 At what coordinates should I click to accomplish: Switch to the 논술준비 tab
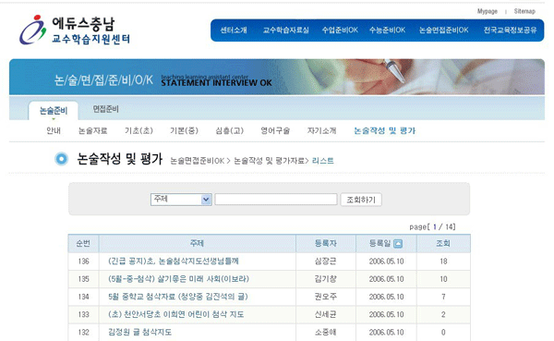pos(54,111)
